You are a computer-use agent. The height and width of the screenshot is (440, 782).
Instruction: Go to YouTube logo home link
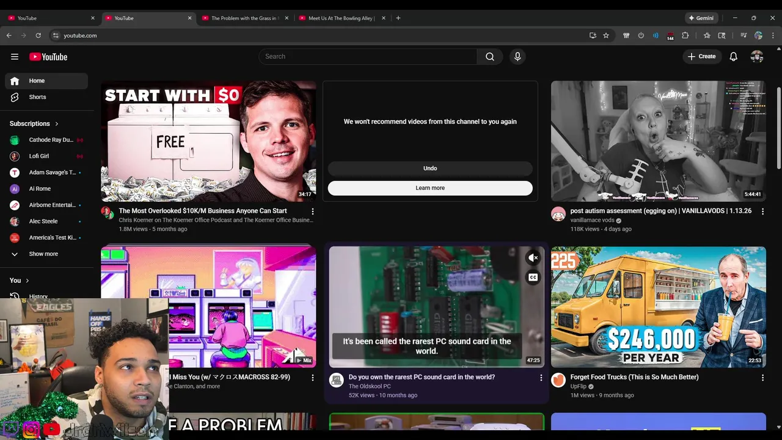48,57
